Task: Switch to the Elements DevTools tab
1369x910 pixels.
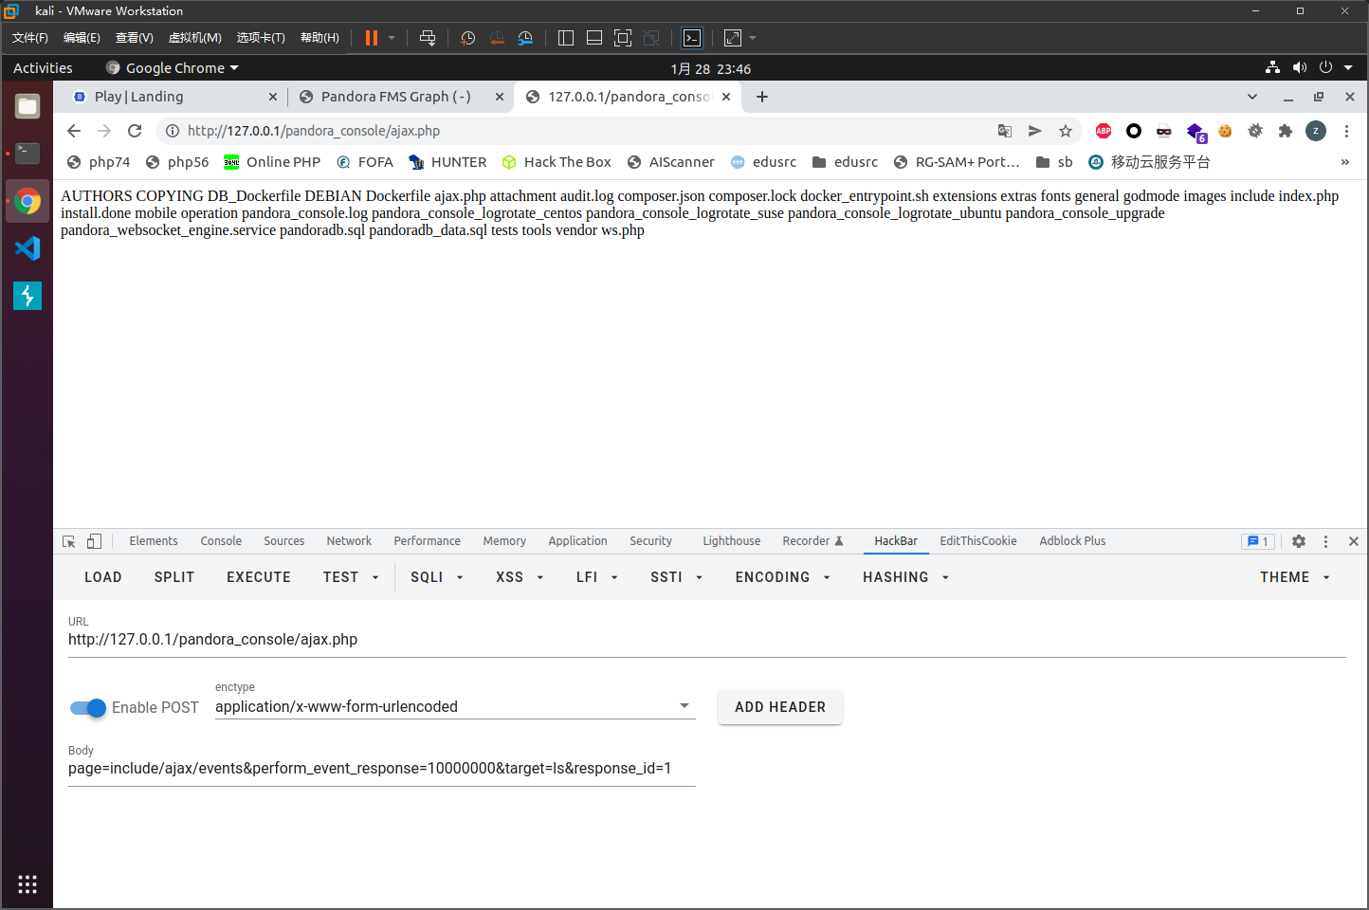Action: [154, 541]
